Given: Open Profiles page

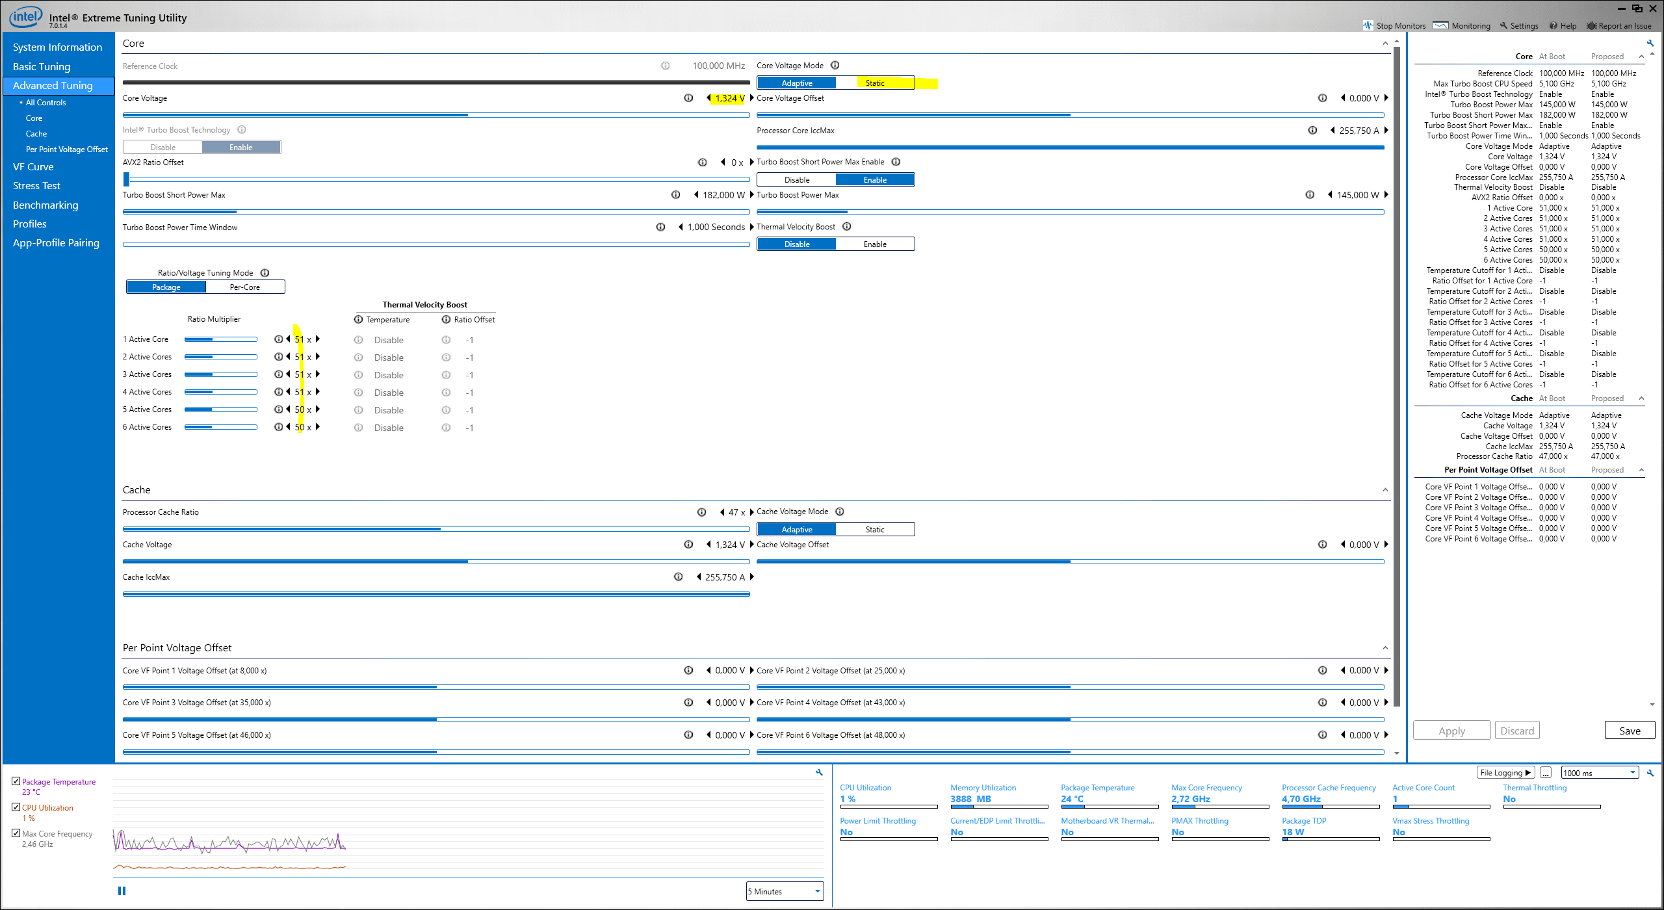Looking at the screenshot, I should [x=30, y=224].
